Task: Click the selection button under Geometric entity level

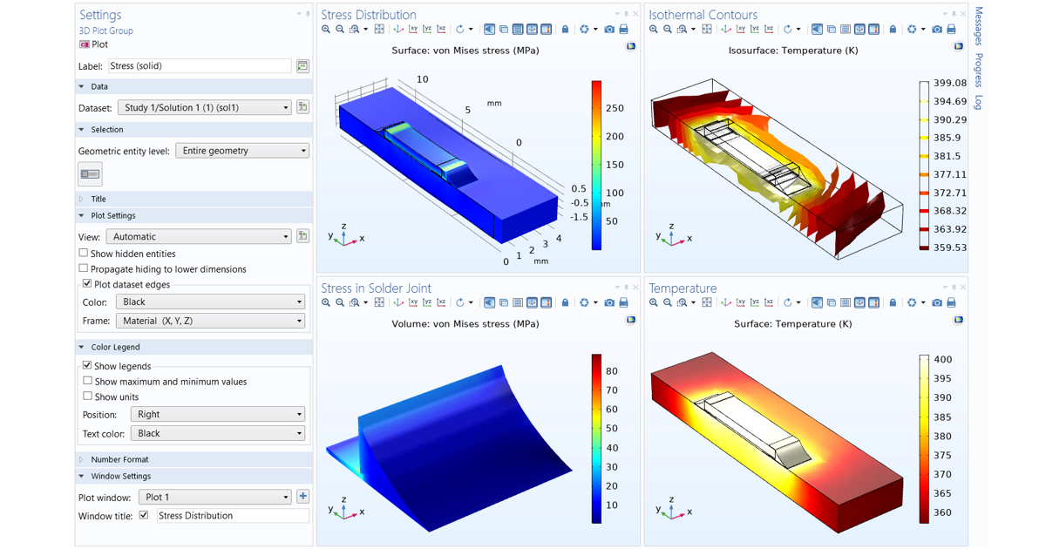Action: [90, 174]
